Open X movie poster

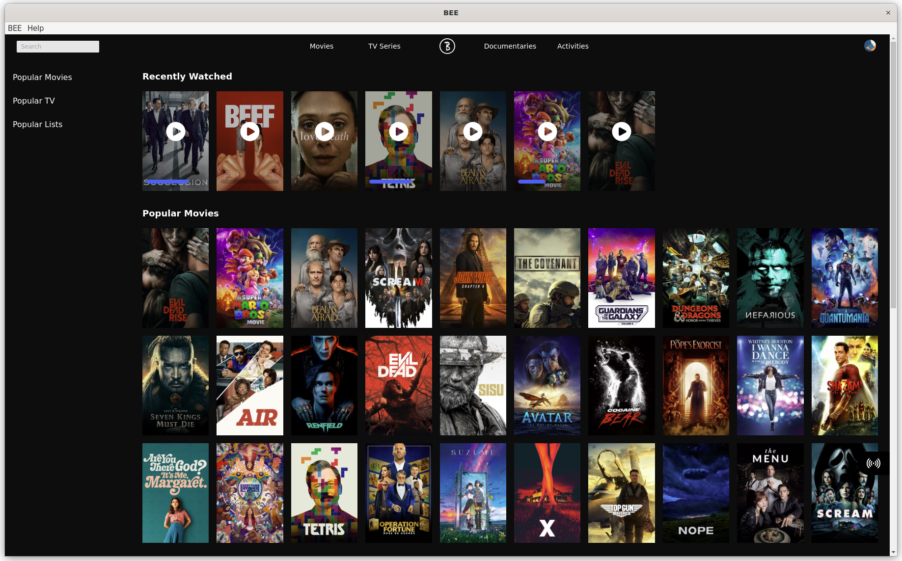point(547,493)
